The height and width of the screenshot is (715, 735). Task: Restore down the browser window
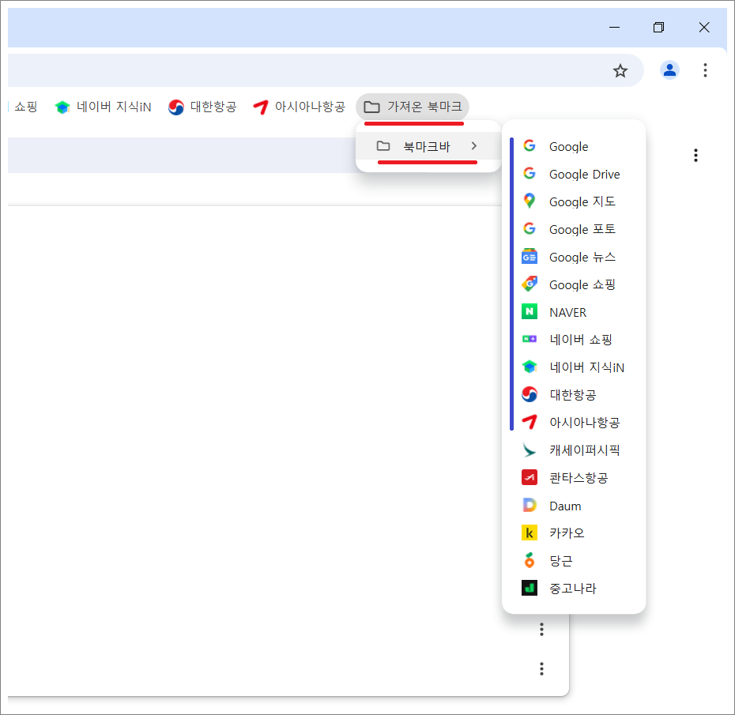[x=658, y=27]
